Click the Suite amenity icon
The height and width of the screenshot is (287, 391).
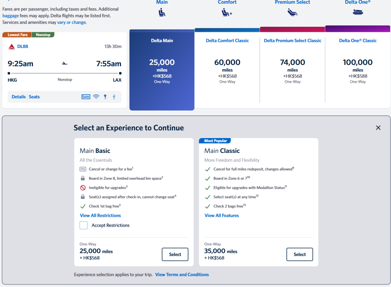[x=86, y=97]
